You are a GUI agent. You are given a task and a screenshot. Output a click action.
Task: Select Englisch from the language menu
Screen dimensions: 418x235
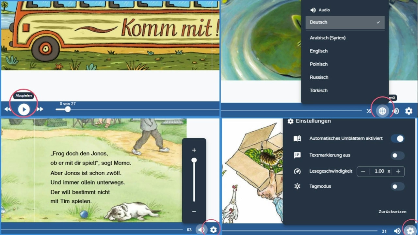(x=318, y=51)
